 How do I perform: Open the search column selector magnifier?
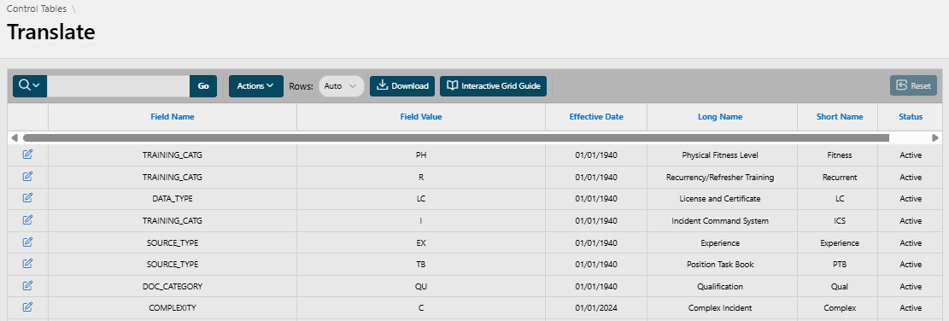coord(30,86)
